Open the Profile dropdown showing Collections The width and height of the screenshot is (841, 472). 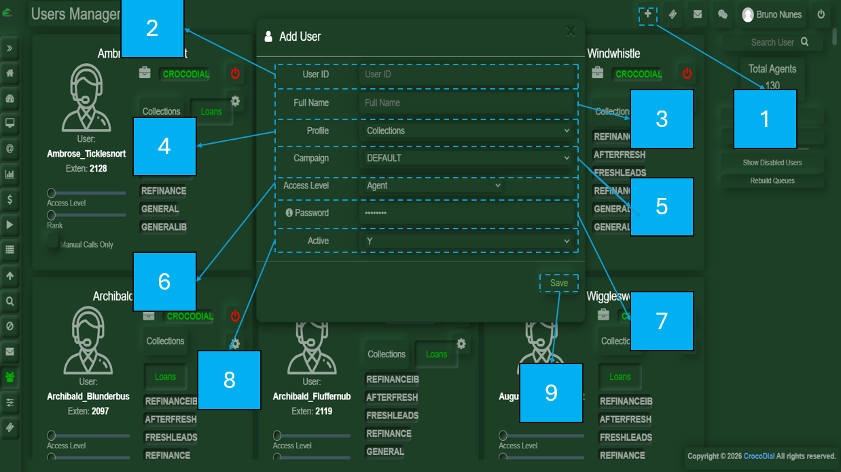(467, 131)
